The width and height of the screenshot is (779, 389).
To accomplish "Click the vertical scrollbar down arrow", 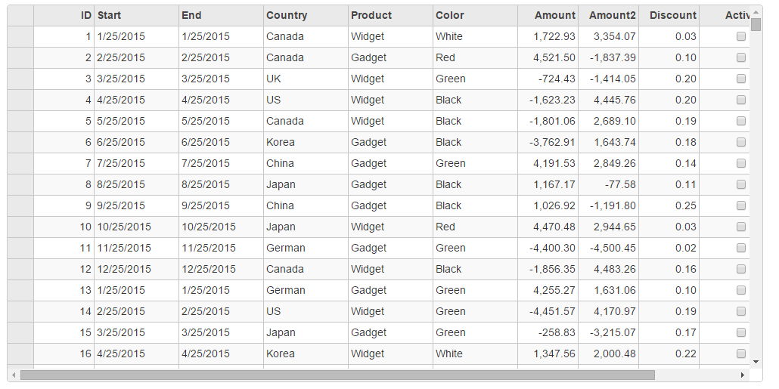I will tap(756, 362).
